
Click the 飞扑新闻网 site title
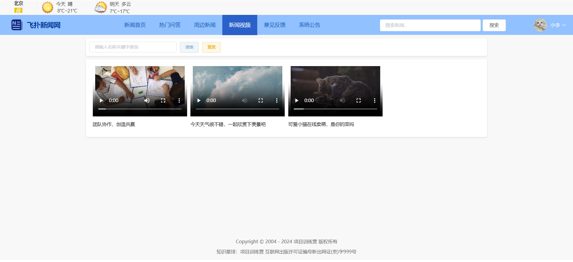[44, 25]
